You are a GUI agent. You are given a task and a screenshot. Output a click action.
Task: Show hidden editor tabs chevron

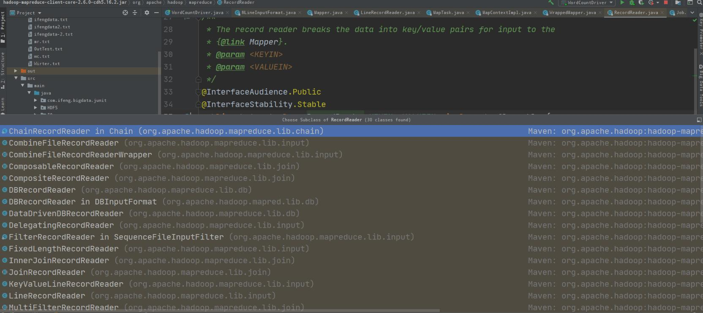pyautogui.click(x=692, y=13)
